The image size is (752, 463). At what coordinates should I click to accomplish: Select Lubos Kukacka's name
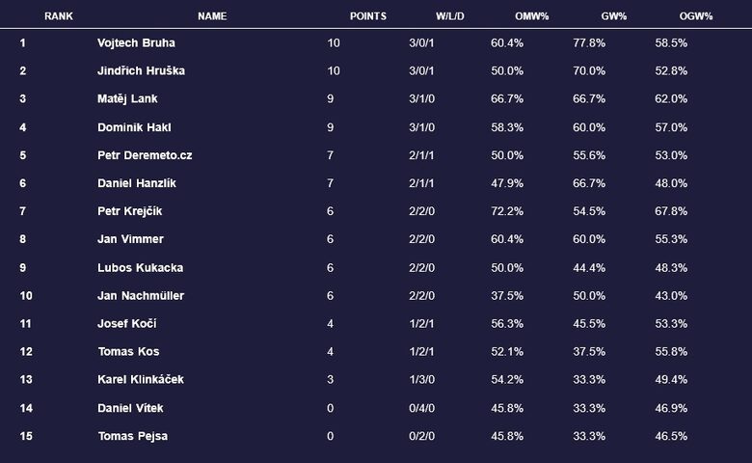click(x=140, y=268)
